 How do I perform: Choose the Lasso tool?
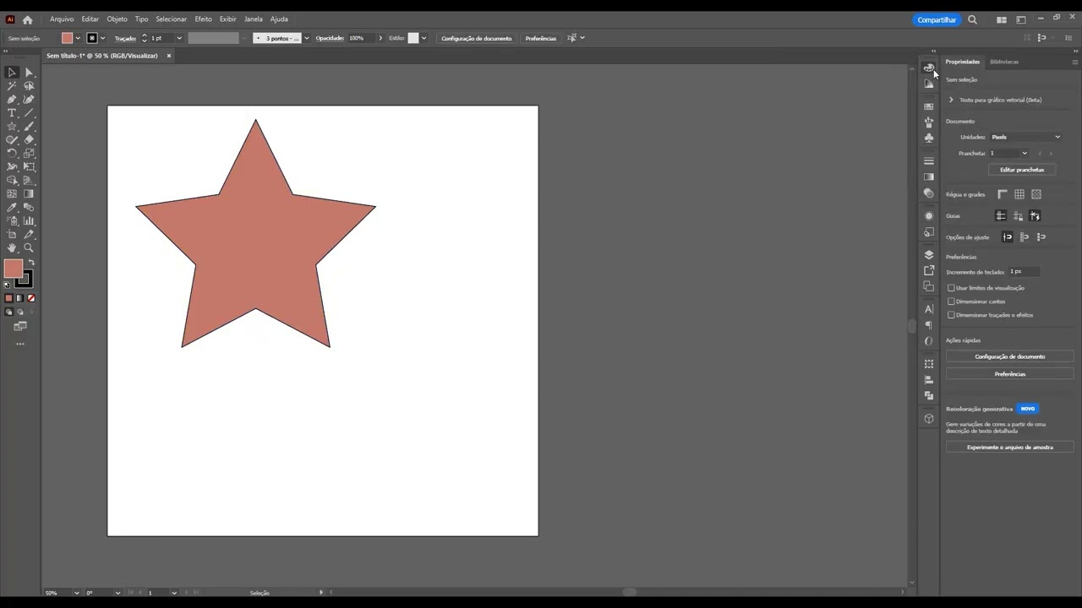pos(29,86)
